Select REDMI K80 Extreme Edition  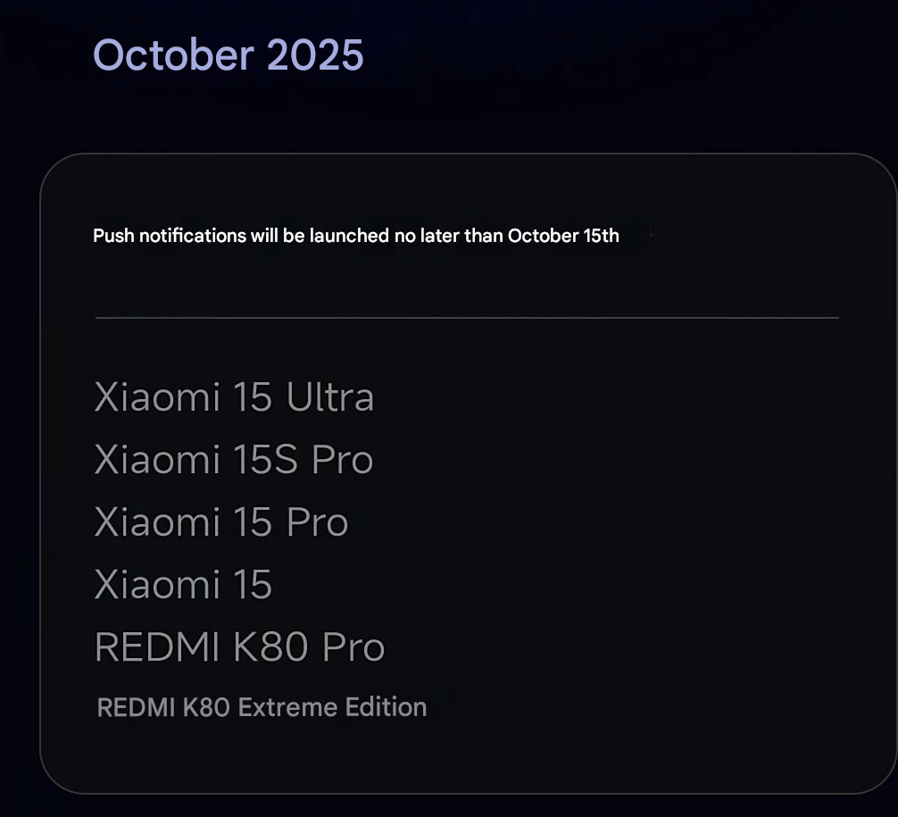point(262,707)
